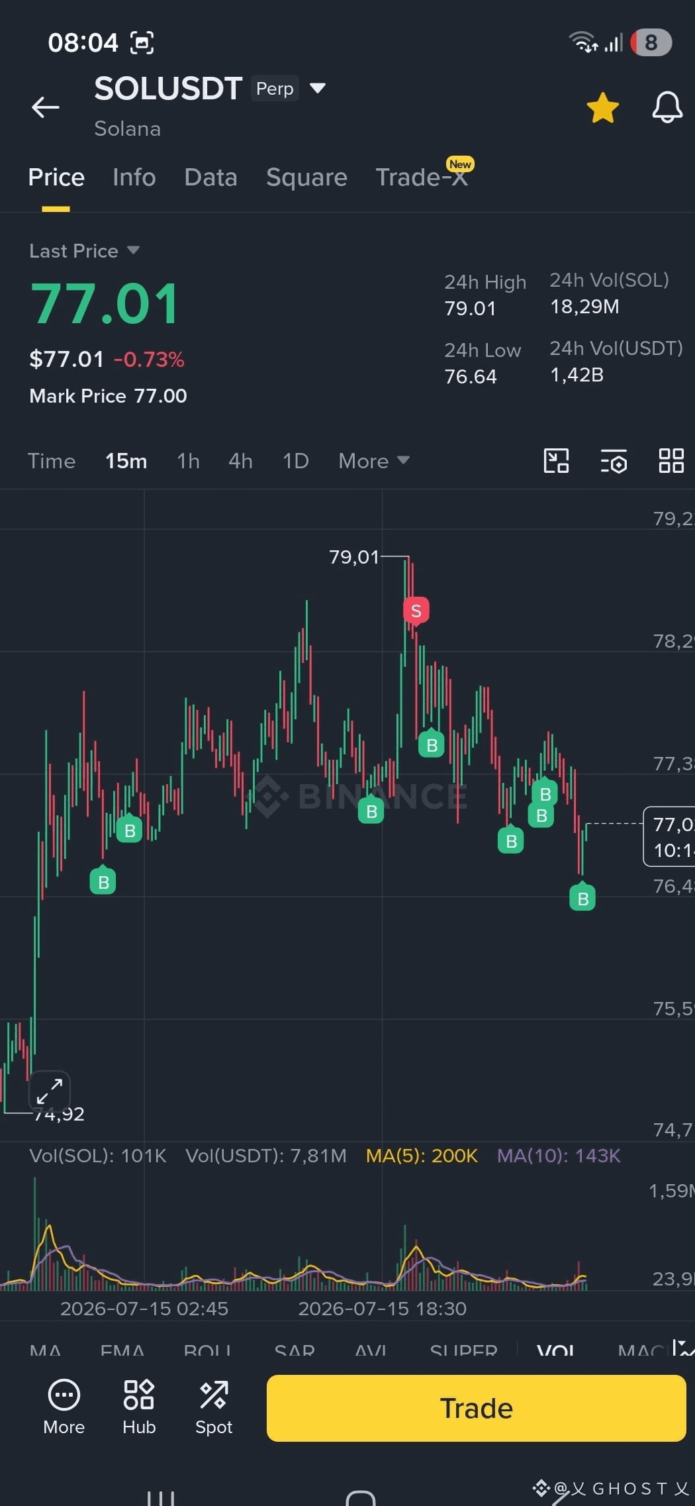The height and width of the screenshot is (1506, 695).
Task: Tap the MA(10): 143K label
Action: point(559,1156)
